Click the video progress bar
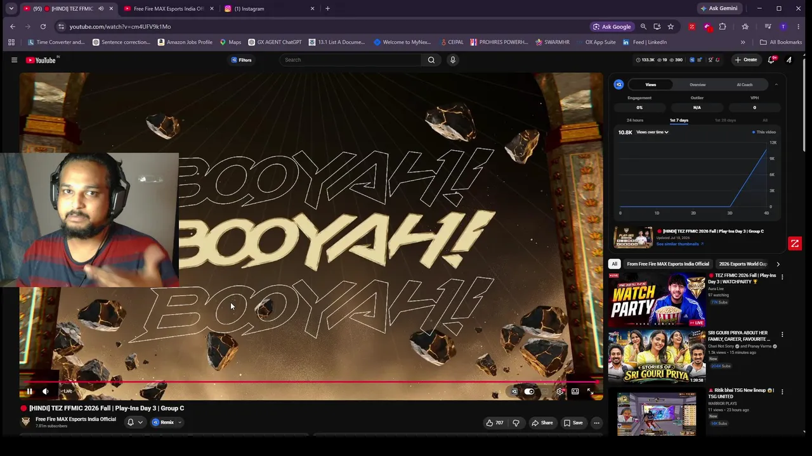Screen dimensions: 812x456 pyautogui.click(x=311, y=382)
